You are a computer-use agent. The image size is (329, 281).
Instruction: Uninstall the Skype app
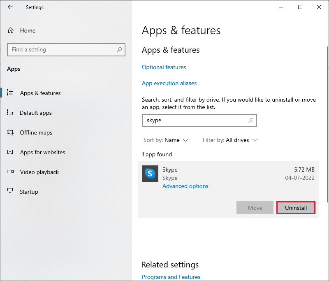click(x=296, y=207)
